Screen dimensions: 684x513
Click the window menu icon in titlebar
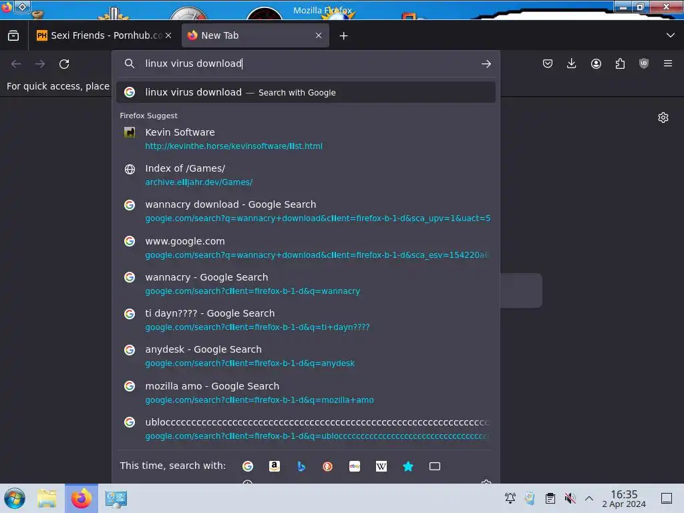coord(7,7)
